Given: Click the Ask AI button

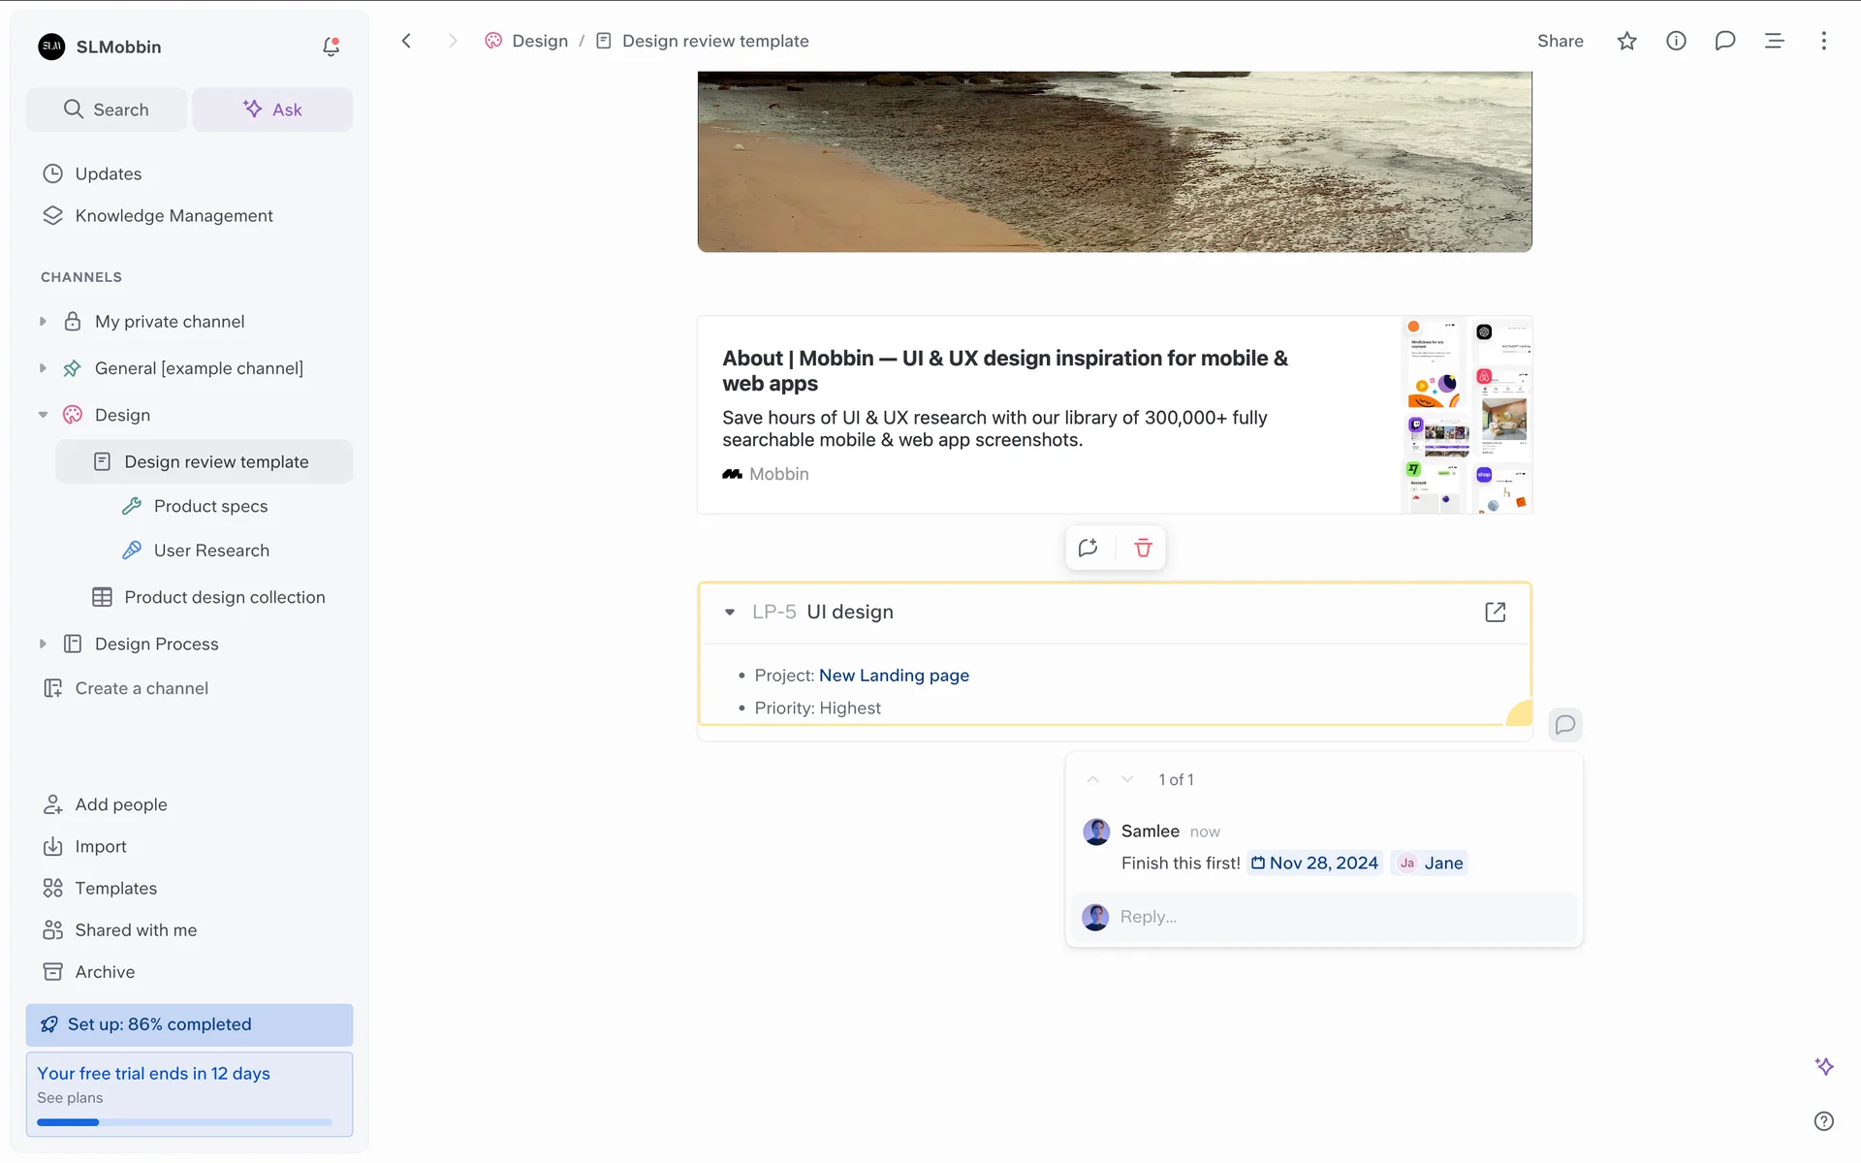Looking at the screenshot, I should coord(272,110).
